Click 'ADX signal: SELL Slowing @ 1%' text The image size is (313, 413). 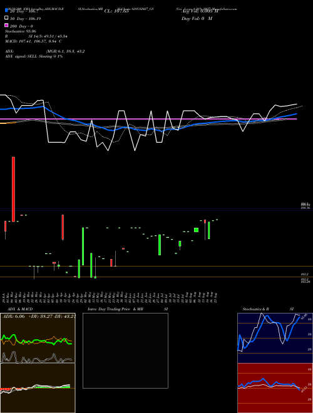(x=34, y=56)
